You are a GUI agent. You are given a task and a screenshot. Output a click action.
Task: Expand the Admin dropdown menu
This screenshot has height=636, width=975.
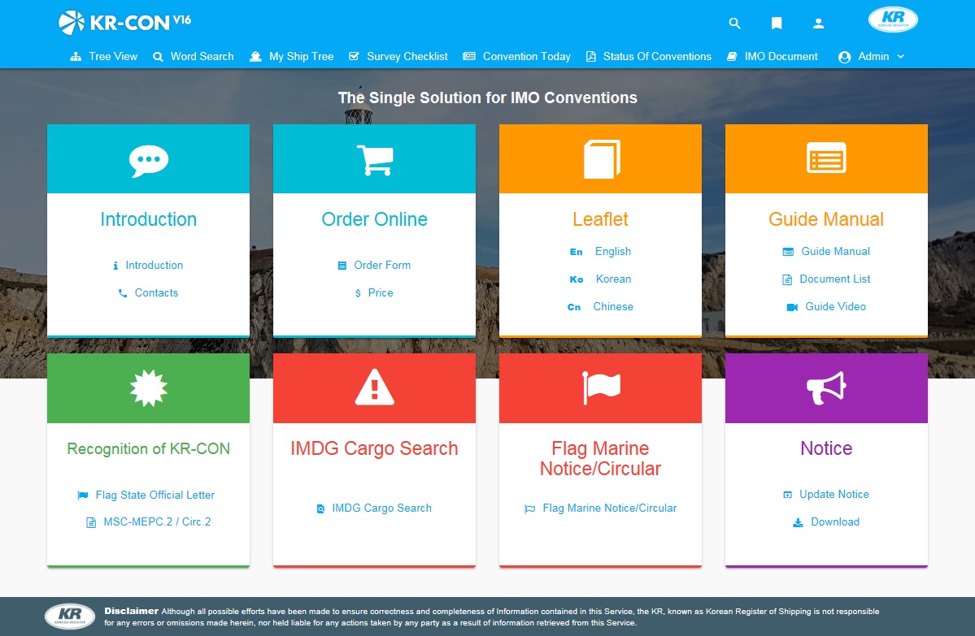point(873,57)
